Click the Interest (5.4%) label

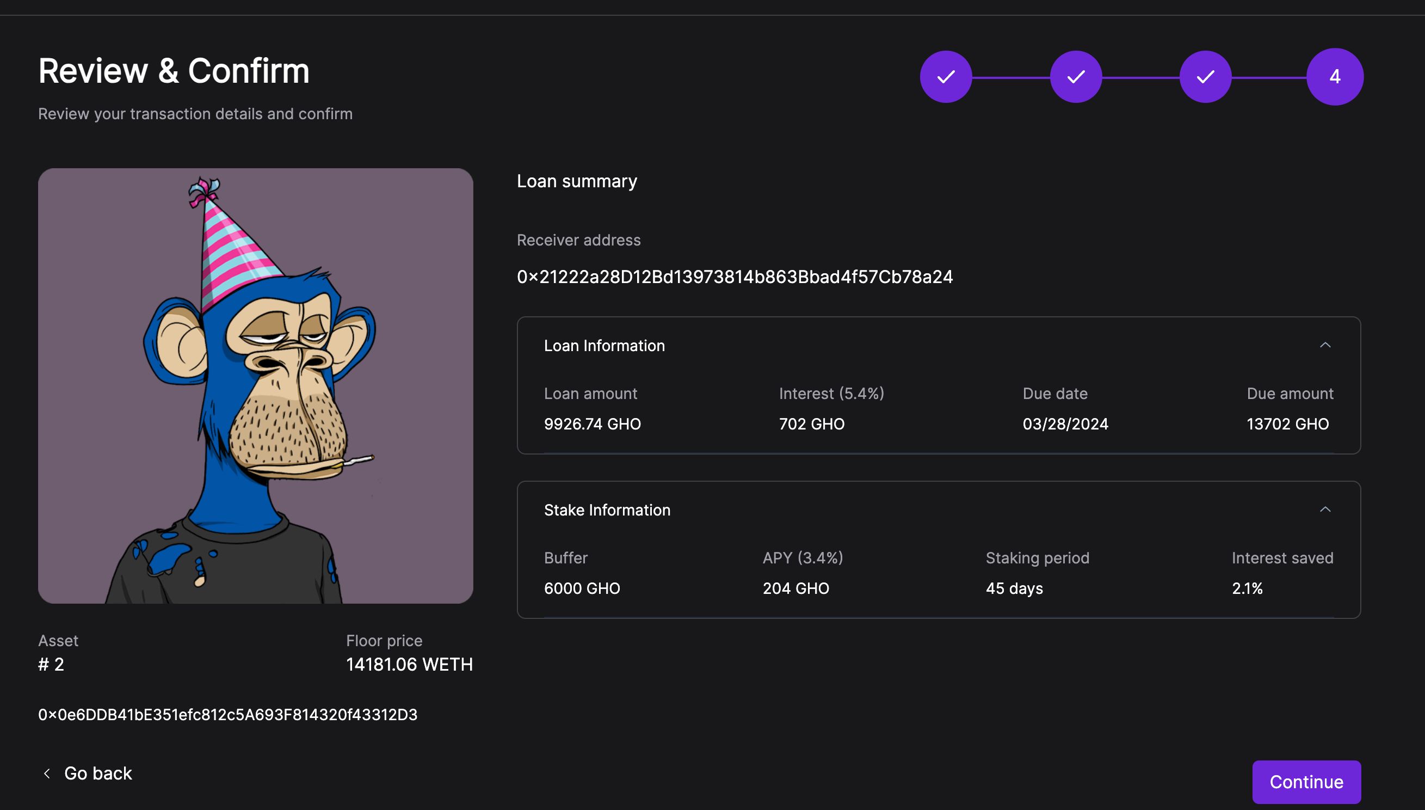(x=832, y=394)
